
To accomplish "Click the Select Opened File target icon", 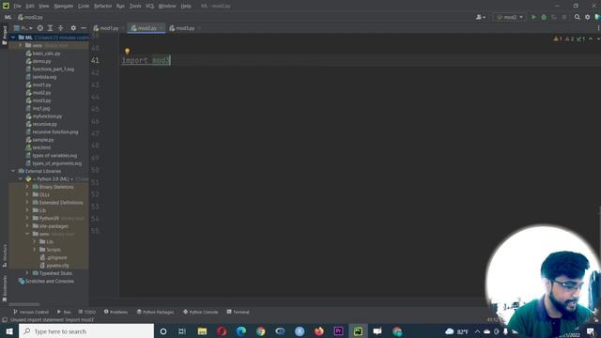I will pos(40,28).
